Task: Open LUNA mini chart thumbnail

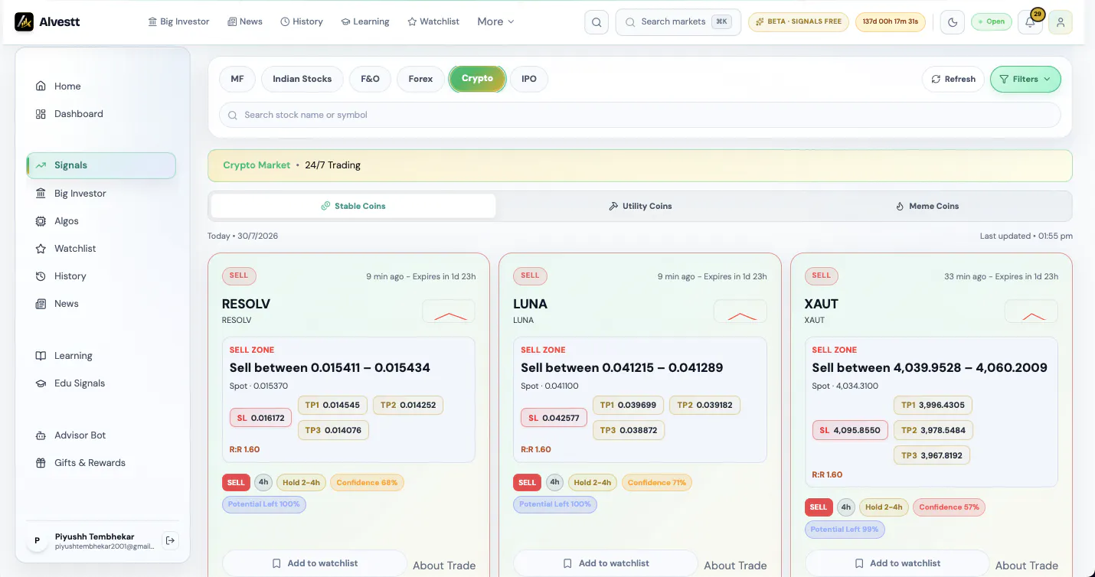Action: [x=740, y=311]
